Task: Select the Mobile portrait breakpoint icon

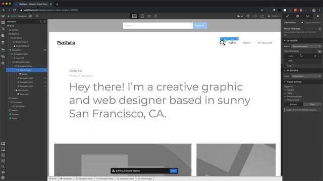Action: point(155,16)
